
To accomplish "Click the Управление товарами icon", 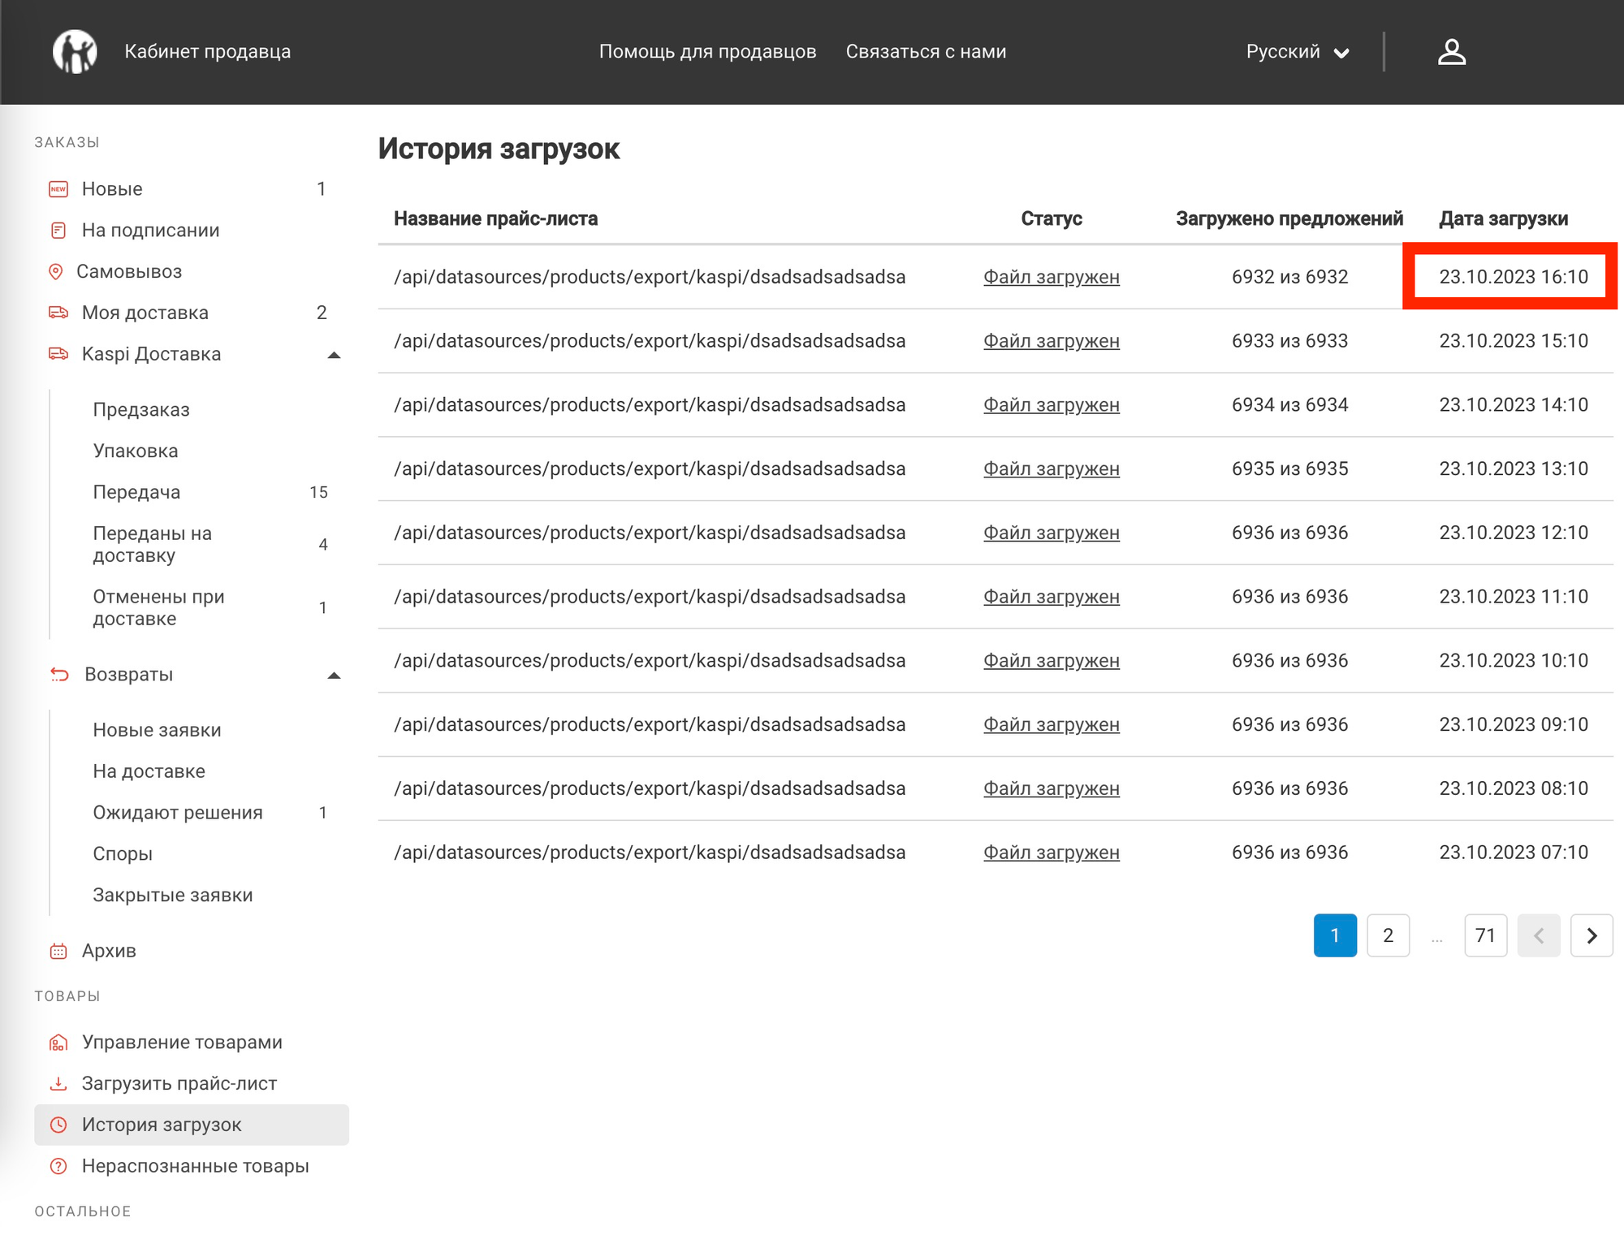I will coord(58,1043).
